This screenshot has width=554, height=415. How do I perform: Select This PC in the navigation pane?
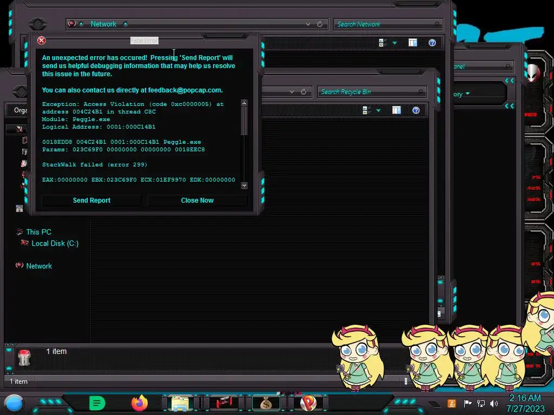(x=39, y=232)
